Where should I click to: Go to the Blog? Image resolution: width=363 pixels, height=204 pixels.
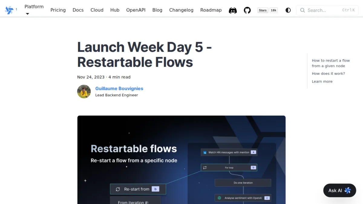point(157,10)
